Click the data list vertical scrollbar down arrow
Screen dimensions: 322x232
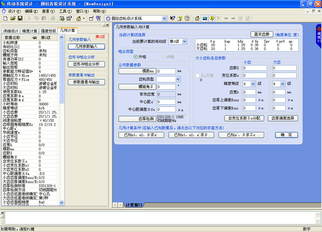(x=61, y=203)
